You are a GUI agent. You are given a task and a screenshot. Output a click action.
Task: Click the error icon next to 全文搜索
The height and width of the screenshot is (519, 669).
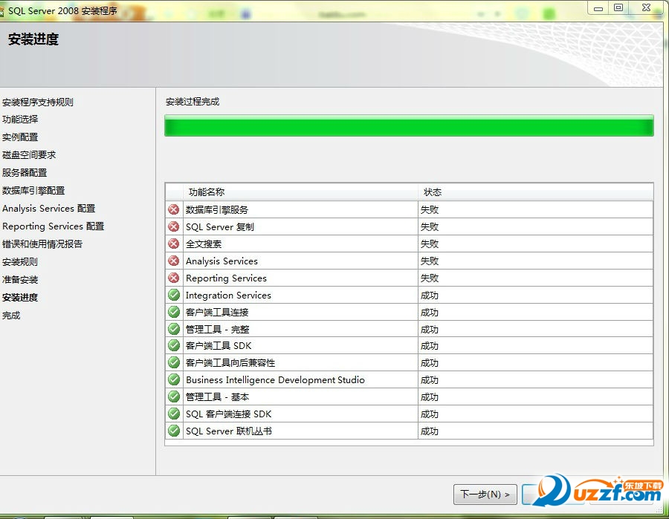[174, 244]
